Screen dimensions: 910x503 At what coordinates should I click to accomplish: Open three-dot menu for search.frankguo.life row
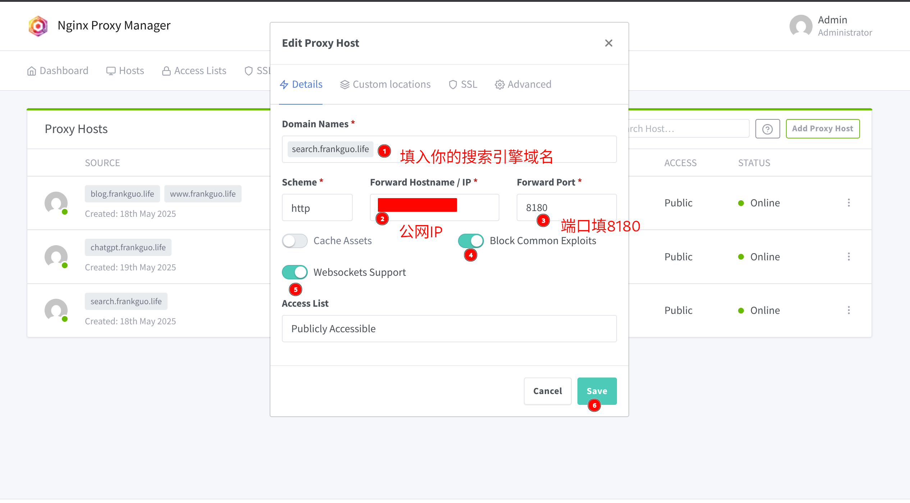(849, 310)
